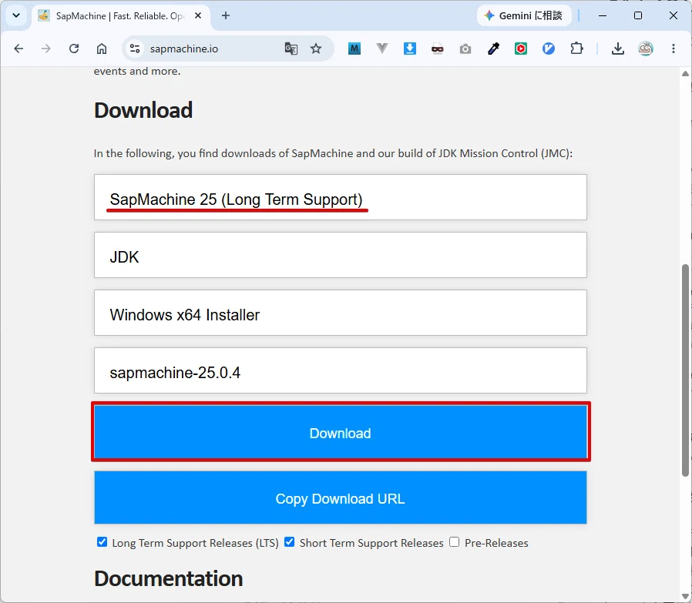Screen dimensions: 692x603
Task: Go back to the previous page
Action: click(x=18, y=49)
